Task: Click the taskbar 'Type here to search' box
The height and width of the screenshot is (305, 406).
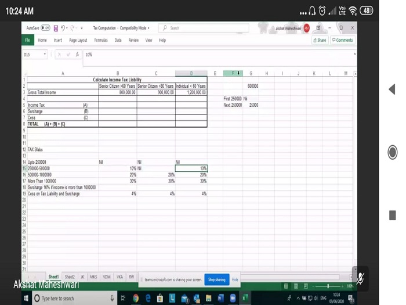Action: coord(75,299)
